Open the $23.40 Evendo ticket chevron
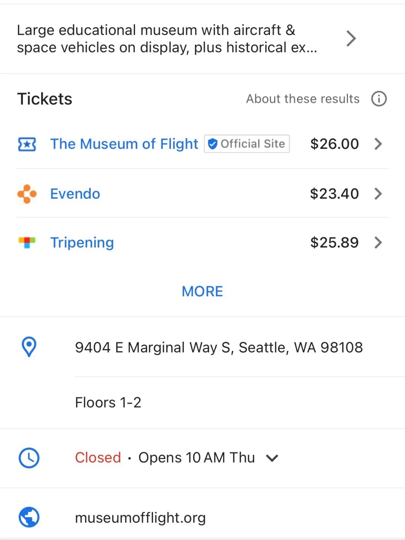This screenshot has height=540, width=405. click(x=378, y=194)
